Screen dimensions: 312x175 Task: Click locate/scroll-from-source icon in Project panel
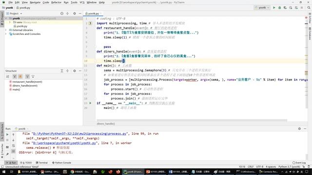click(x=62, y=14)
